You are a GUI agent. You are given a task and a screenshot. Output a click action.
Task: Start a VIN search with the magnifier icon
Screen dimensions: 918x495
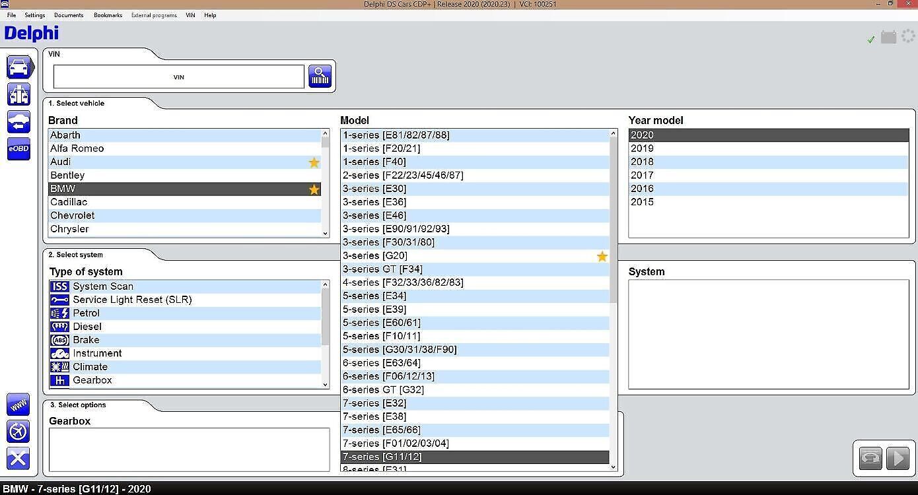[x=320, y=76]
